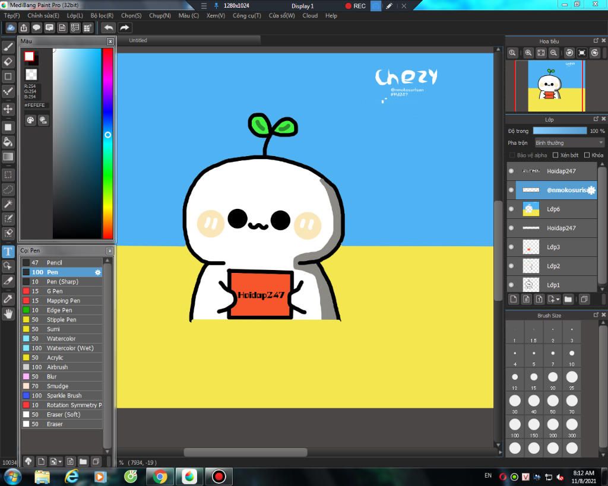Click the foreground white color swatch

coord(29,56)
